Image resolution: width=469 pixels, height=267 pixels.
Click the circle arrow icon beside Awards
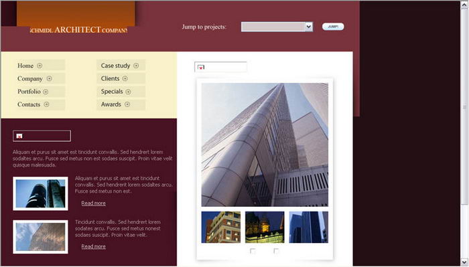pos(127,104)
